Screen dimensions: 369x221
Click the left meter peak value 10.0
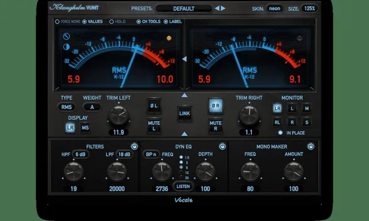coord(165,79)
